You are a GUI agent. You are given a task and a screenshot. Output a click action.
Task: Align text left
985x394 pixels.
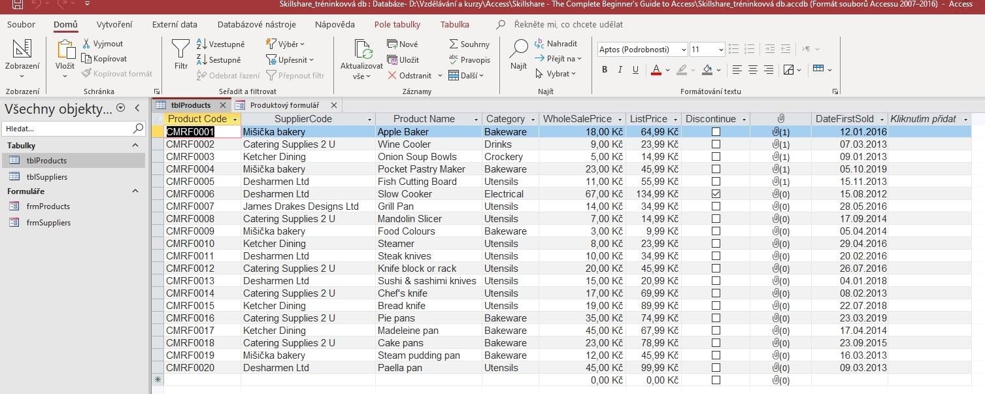pyautogui.click(x=737, y=69)
